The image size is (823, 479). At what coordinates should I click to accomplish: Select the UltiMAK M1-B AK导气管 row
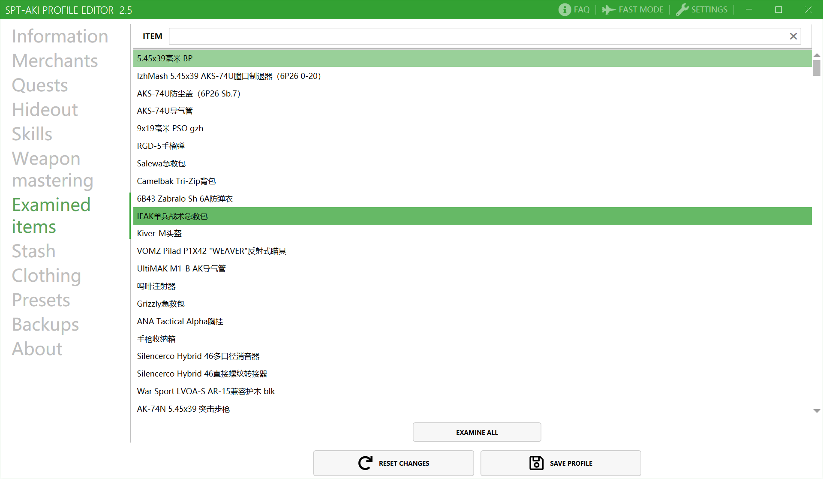click(x=472, y=268)
